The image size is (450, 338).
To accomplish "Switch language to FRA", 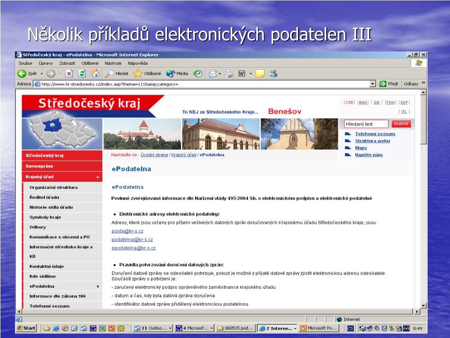I will pyautogui.click(x=390, y=102).
